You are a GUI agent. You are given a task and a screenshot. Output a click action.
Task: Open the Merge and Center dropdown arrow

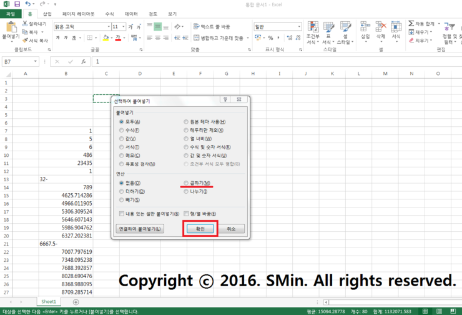(247, 37)
